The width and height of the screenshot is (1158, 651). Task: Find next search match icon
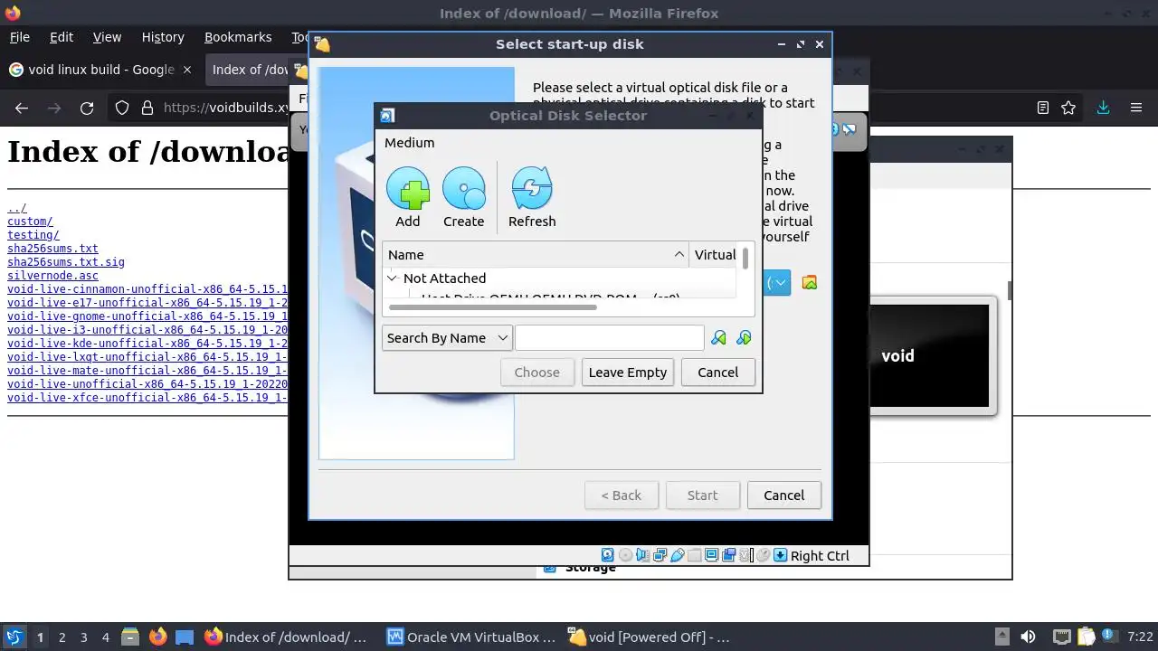coord(744,337)
